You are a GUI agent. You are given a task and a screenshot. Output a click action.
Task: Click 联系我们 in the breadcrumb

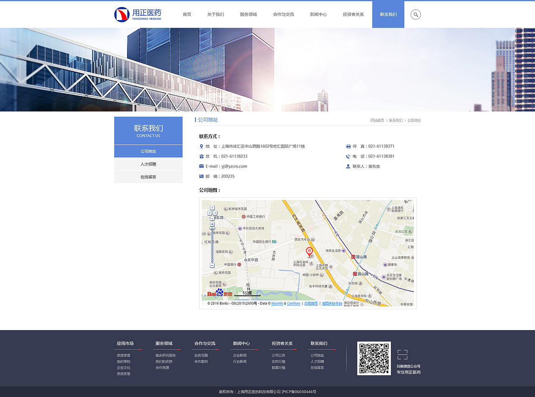coord(396,120)
